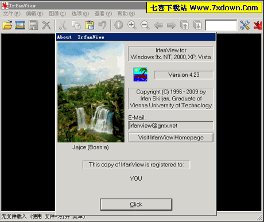Zoom in with the plus magnifier
Image resolution: width=264 pixels, height=222 pixels.
click(x=132, y=25)
